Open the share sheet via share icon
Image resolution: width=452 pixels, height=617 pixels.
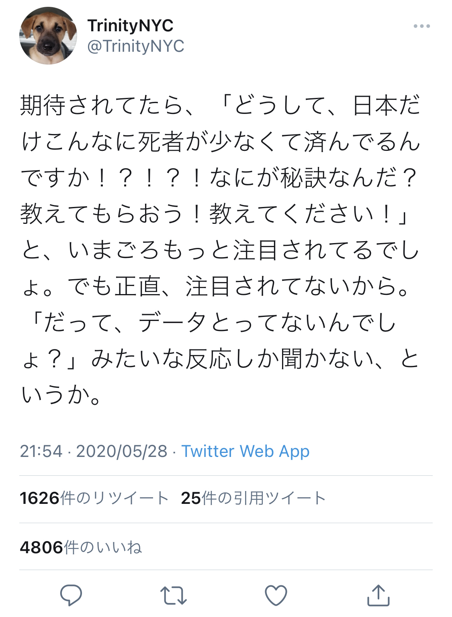click(x=378, y=595)
